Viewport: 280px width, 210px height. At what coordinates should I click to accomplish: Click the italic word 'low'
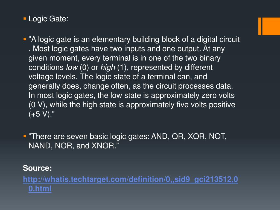click(x=72, y=67)
